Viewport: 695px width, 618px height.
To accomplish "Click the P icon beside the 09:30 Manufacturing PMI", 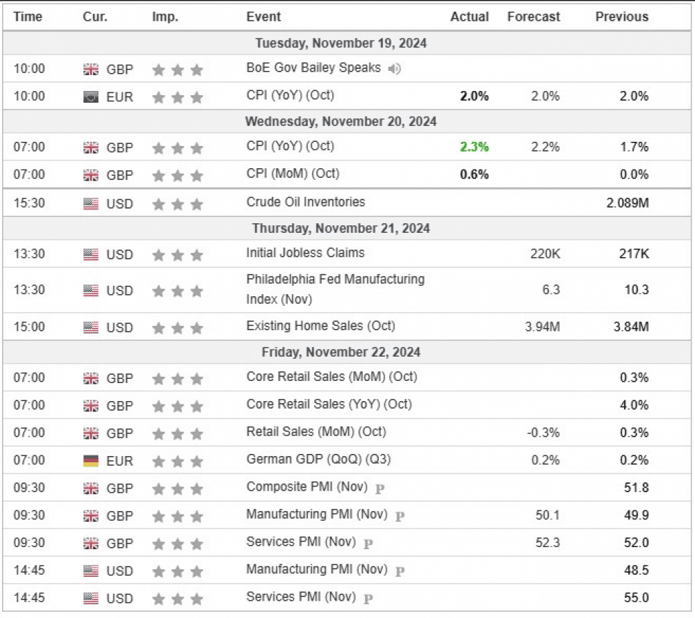I will [x=400, y=517].
